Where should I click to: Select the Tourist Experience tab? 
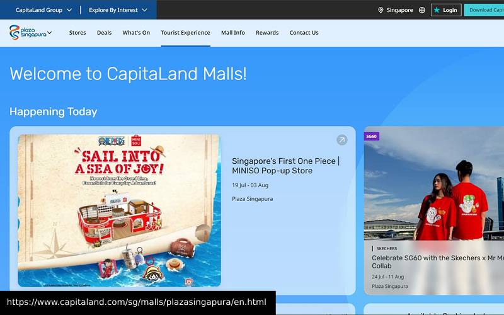tap(185, 33)
